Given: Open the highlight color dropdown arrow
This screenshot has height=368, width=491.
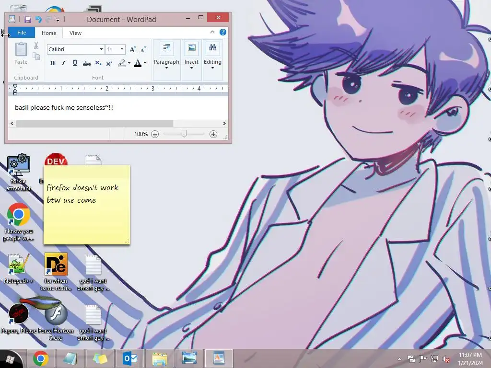Looking at the screenshot, I should pyautogui.click(x=129, y=63).
